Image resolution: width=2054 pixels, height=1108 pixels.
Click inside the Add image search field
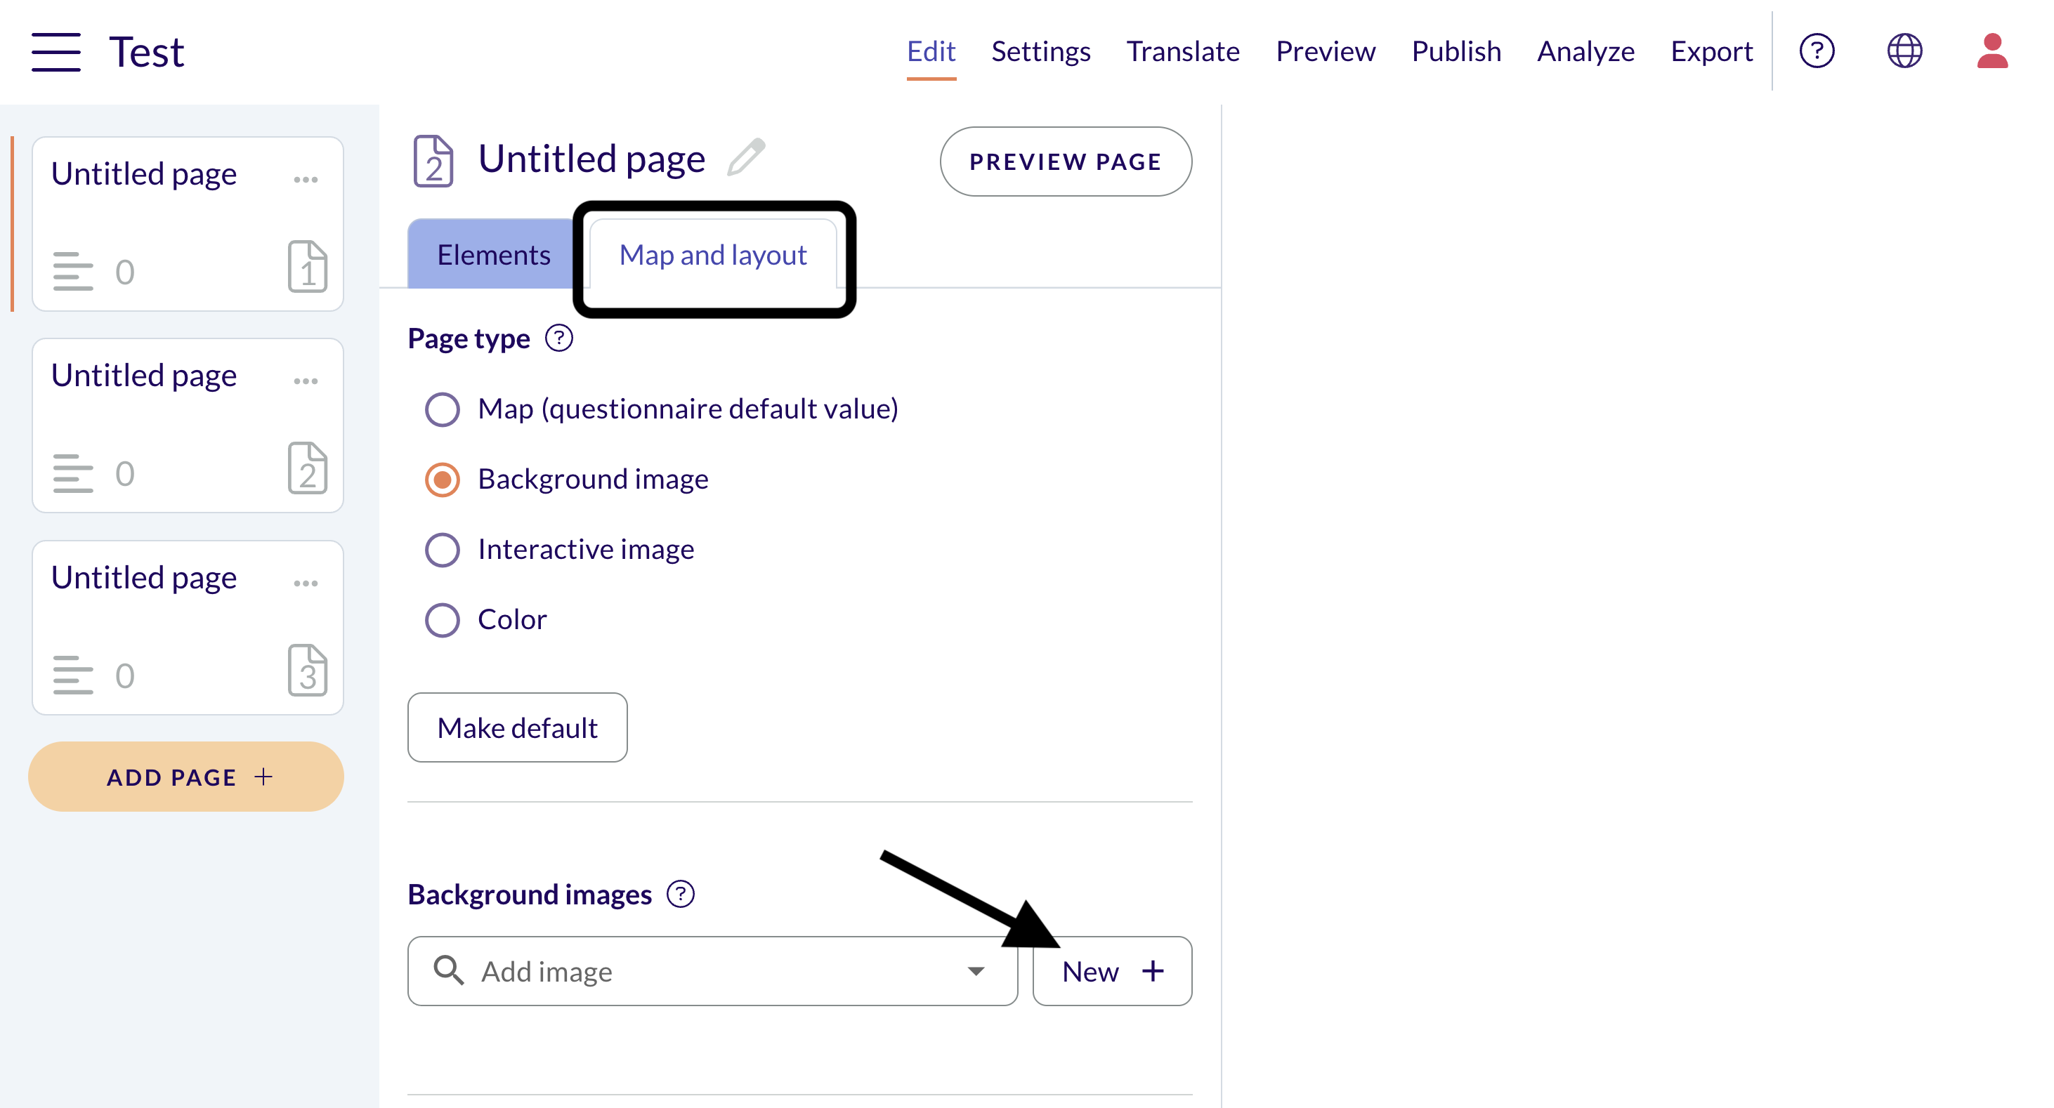pos(713,971)
